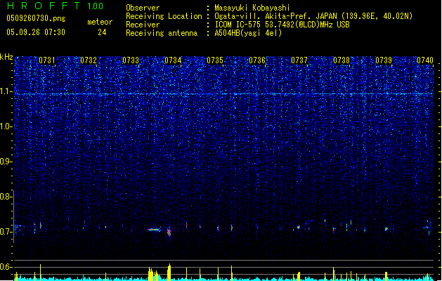This screenshot has width=442, height=281.
Task: Click the 0734 time marker
Action: pyautogui.click(x=173, y=60)
